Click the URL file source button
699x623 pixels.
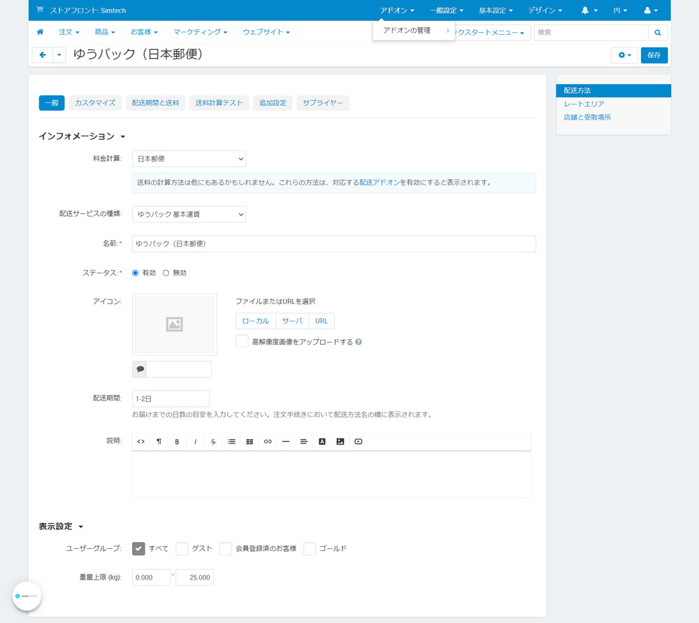322,321
